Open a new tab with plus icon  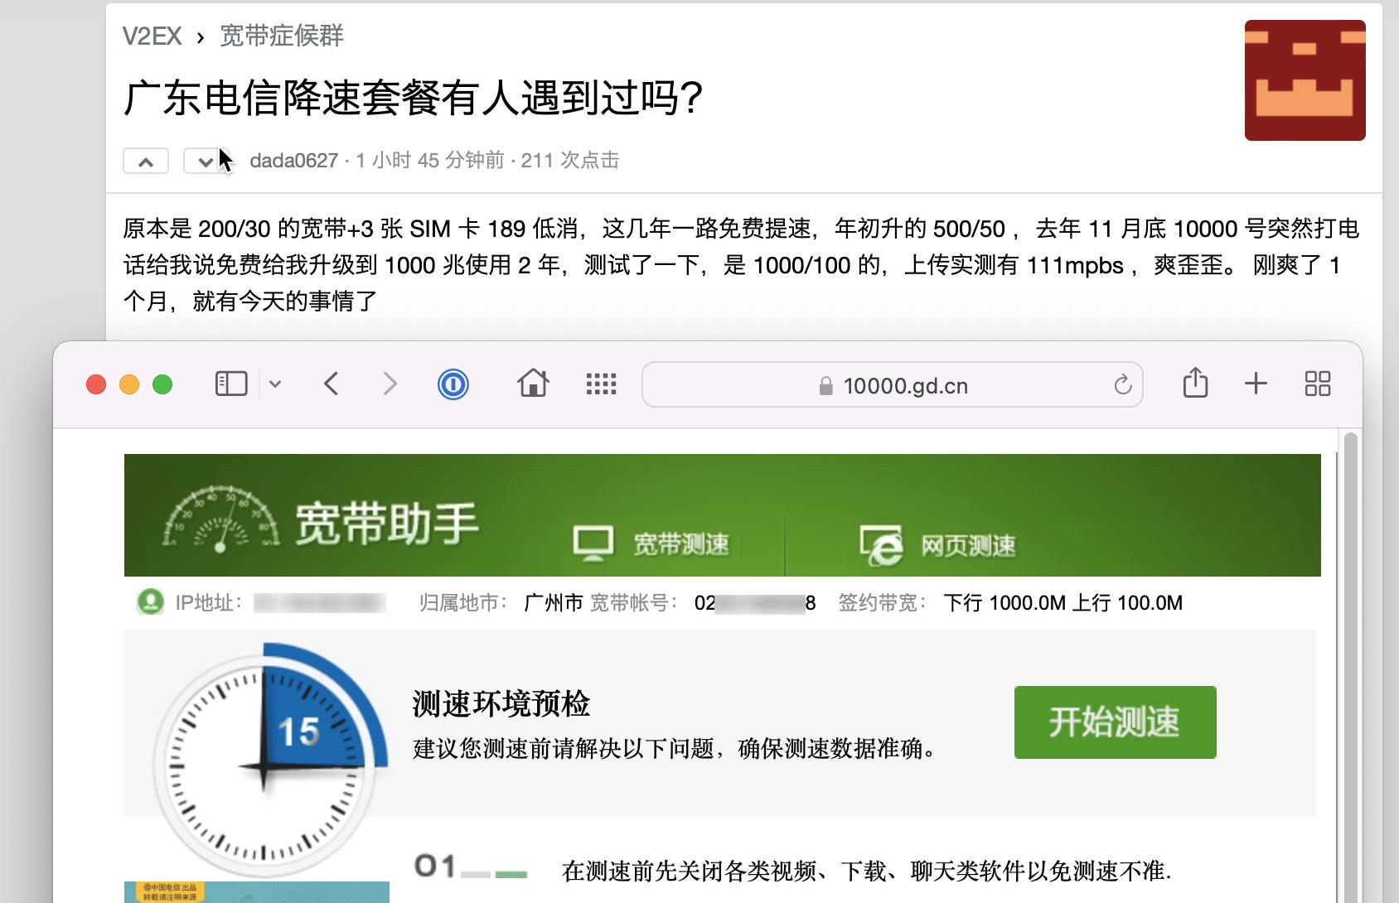coord(1256,384)
